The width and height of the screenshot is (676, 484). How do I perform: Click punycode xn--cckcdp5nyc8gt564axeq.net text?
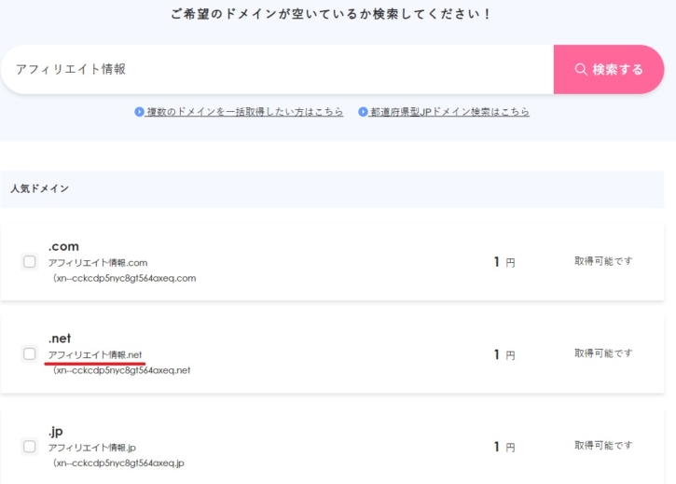pos(121,370)
